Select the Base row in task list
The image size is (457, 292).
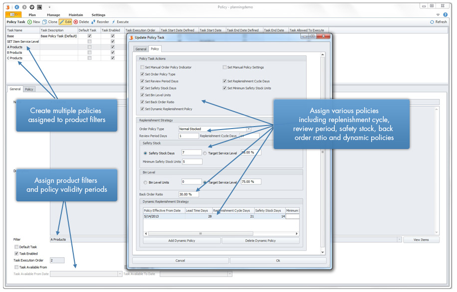point(66,36)
